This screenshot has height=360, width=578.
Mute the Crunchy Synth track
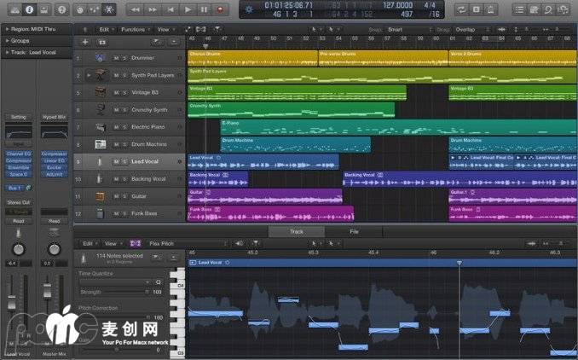pyautogui.click(x=116, y=110)
